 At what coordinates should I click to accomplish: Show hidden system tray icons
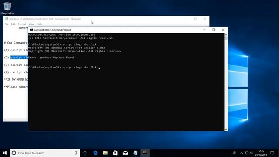click(242, 153)
